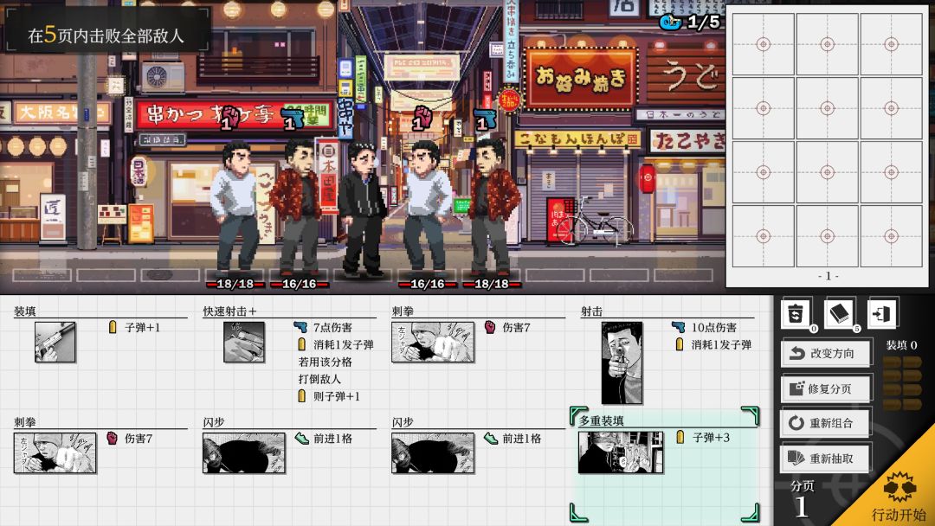The image size is (935, 526).
Task: Click the 7点伤害 gun icon on 快速射击+
Action: (x=300, y=327)
